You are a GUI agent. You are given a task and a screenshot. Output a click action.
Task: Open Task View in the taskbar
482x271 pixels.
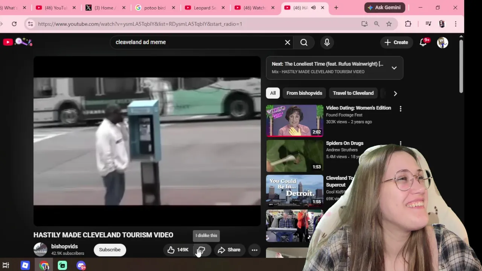click(x=6, y=266)
